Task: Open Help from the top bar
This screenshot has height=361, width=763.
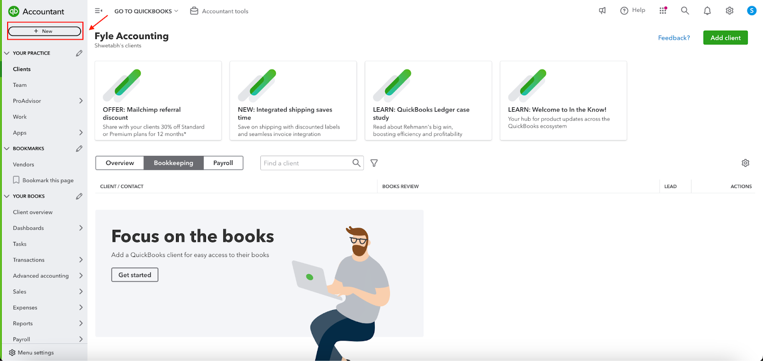Action: [632, 10]
